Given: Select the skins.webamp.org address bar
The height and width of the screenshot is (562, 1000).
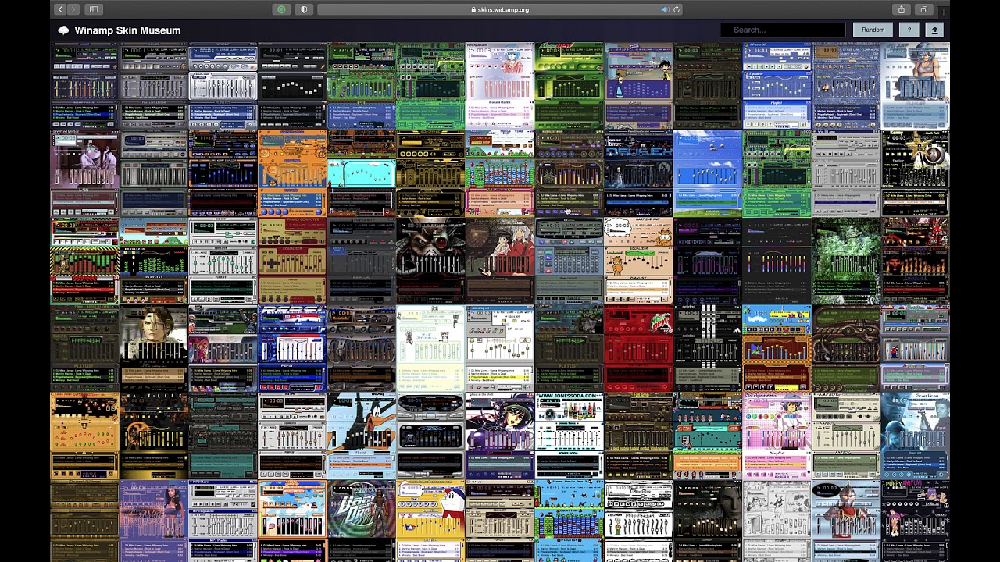Looking at the screenshot, I should pyautogui.click(x=499, y=9).
